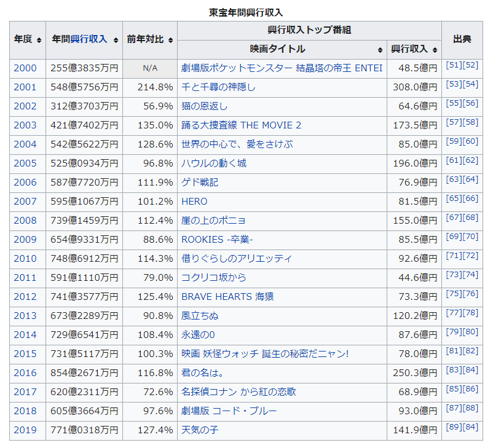Select the 東宝年間興行収入 table caption
Viewport: 493px width, 448px height.
coord(246,12)
